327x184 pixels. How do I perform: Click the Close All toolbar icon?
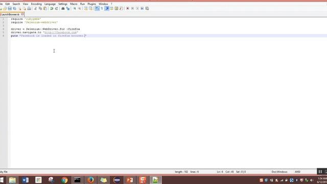pos(25,9)
